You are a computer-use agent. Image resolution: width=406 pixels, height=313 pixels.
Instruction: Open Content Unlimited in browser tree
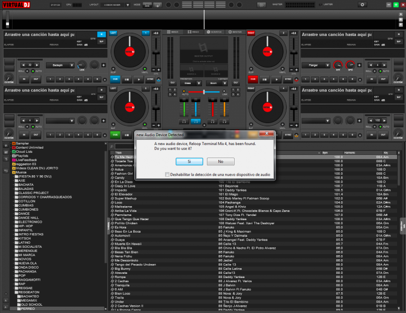point(29,148)
